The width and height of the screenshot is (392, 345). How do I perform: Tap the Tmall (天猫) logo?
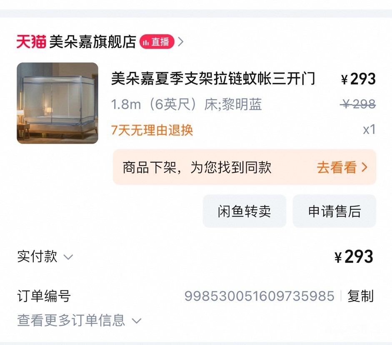point(31,42)
